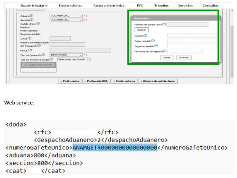The width and height of the screenshot is (237, 178).
Task: Click the help icon next to Aduana
Action: pos(31,16)
